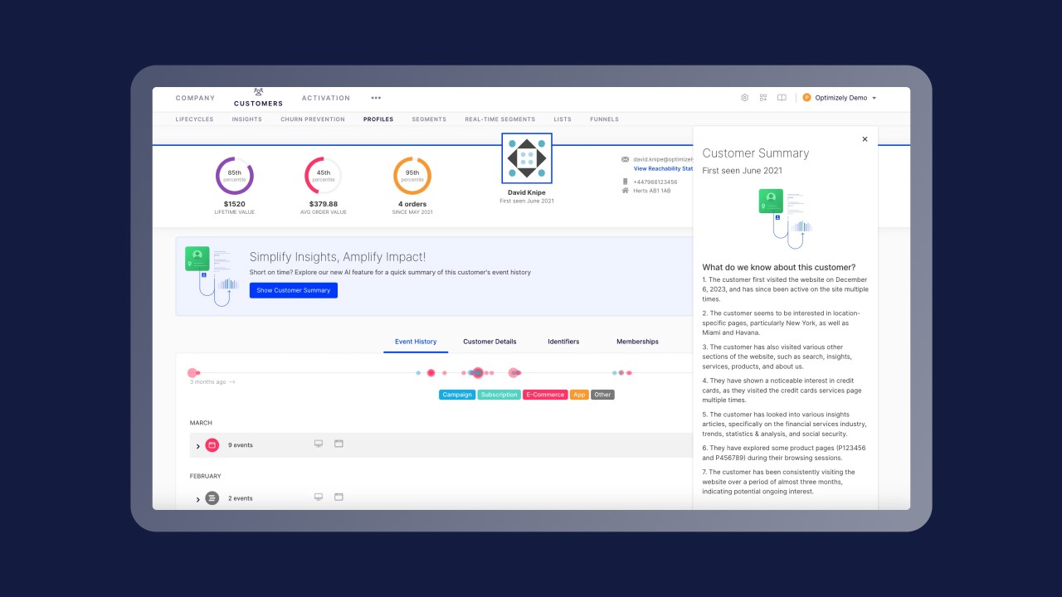This screenshot has width=1062, height=597.
Task: Click the David Knipe name label
Action: pyautogui.click(x=527, y=192)
